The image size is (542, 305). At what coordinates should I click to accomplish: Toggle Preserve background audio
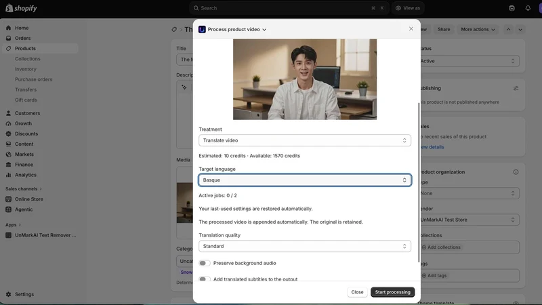click(x=205, y=263)
